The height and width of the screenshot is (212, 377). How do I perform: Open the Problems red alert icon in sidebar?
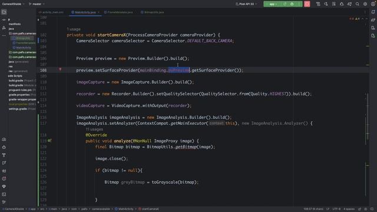tap(4, 178)
